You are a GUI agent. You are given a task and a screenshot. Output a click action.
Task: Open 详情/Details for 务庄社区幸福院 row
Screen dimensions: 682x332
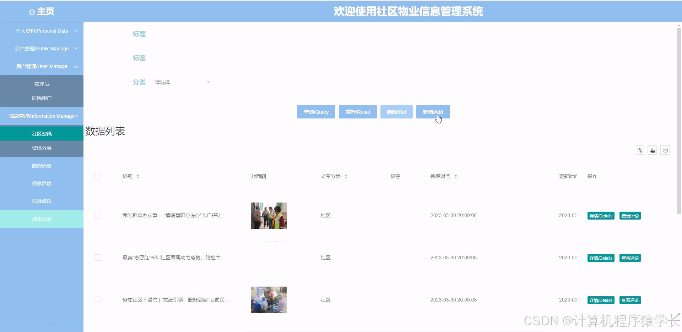[601, 300]
